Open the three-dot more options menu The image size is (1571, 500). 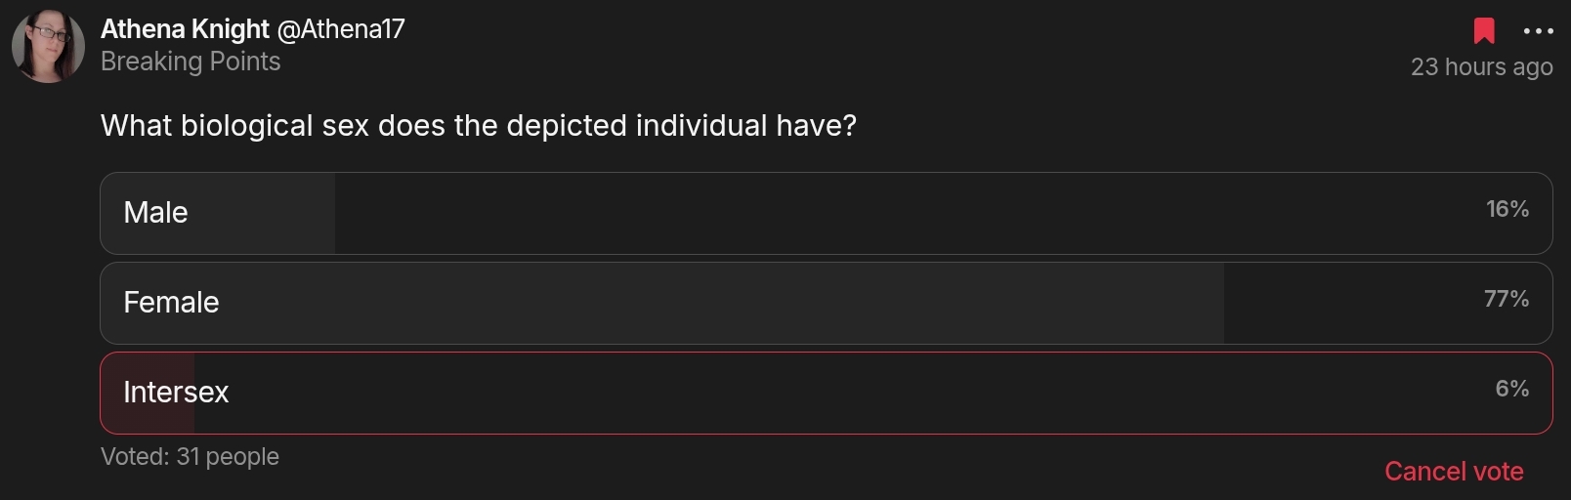click(x=1538, y=31)
